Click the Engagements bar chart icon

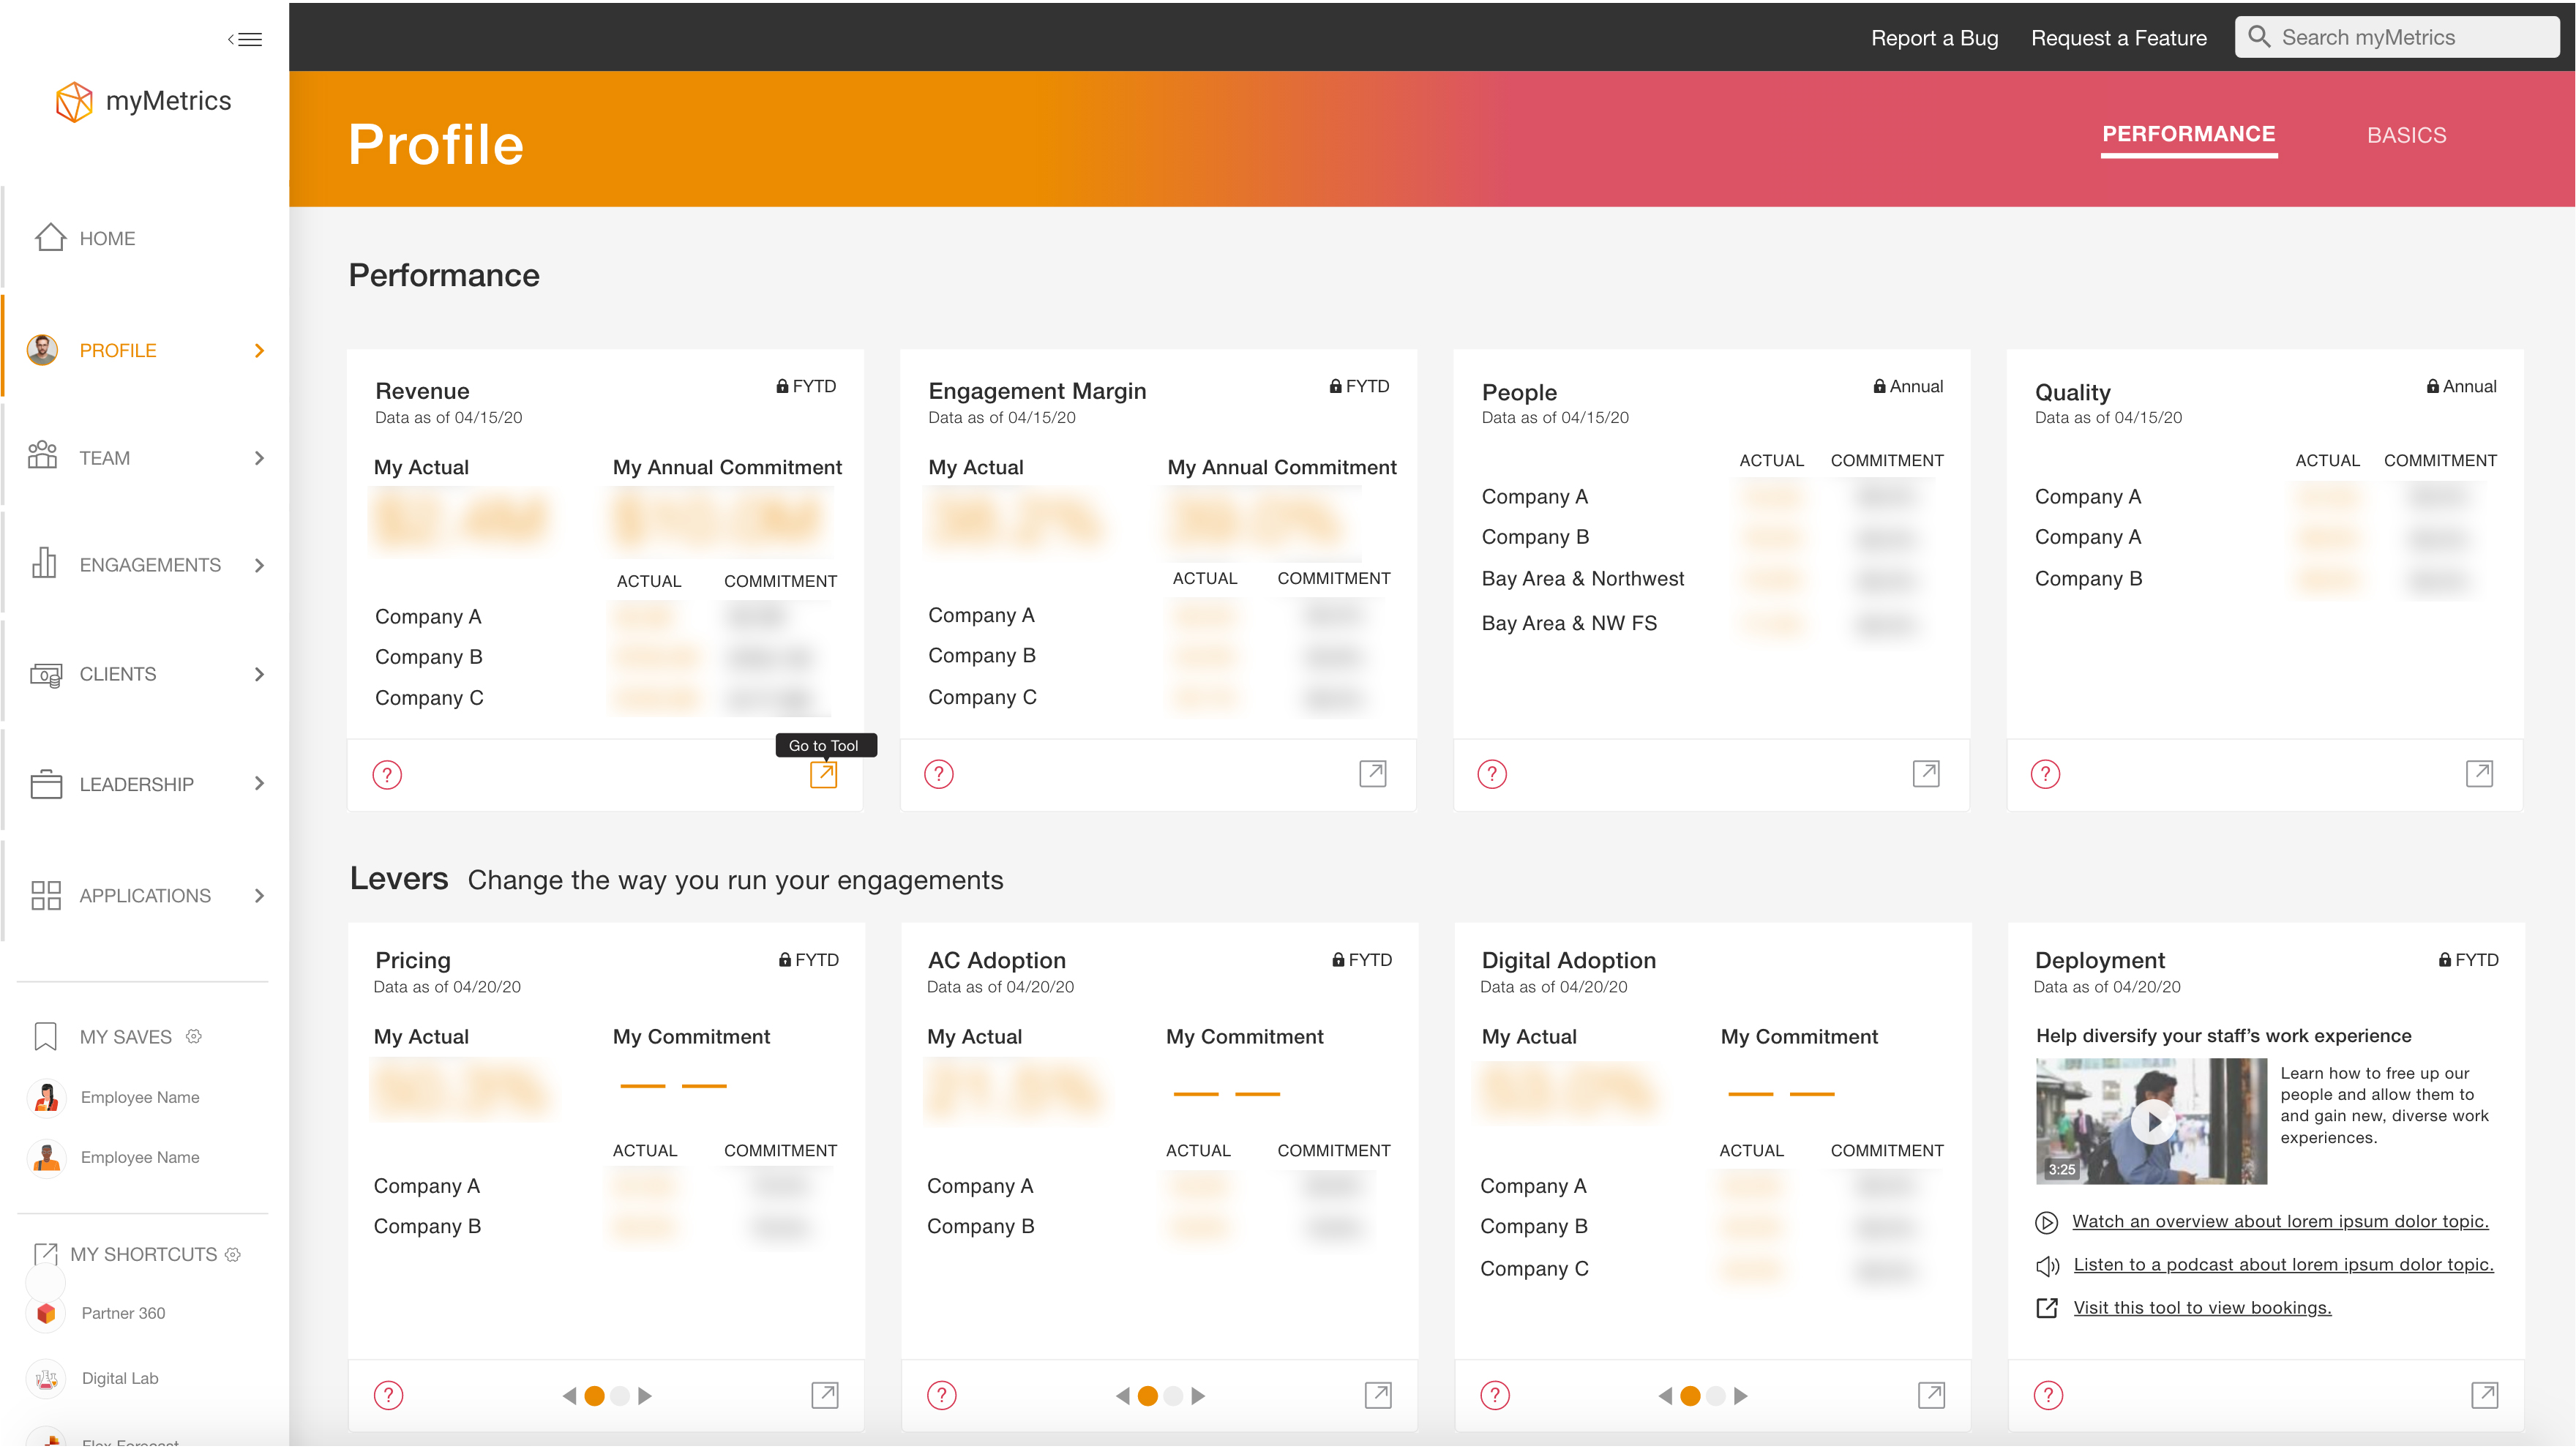click(x=44, y=563)
